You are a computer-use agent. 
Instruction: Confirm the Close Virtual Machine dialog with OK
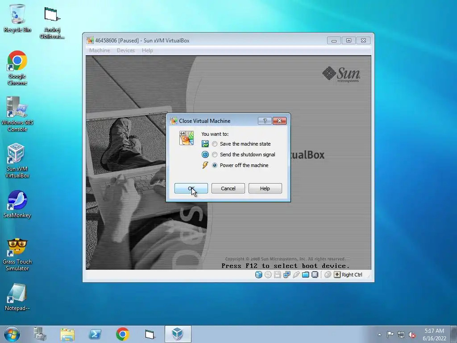191,188
